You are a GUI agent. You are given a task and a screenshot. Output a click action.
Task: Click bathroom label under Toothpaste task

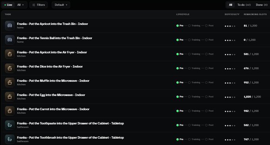point(23,127)
